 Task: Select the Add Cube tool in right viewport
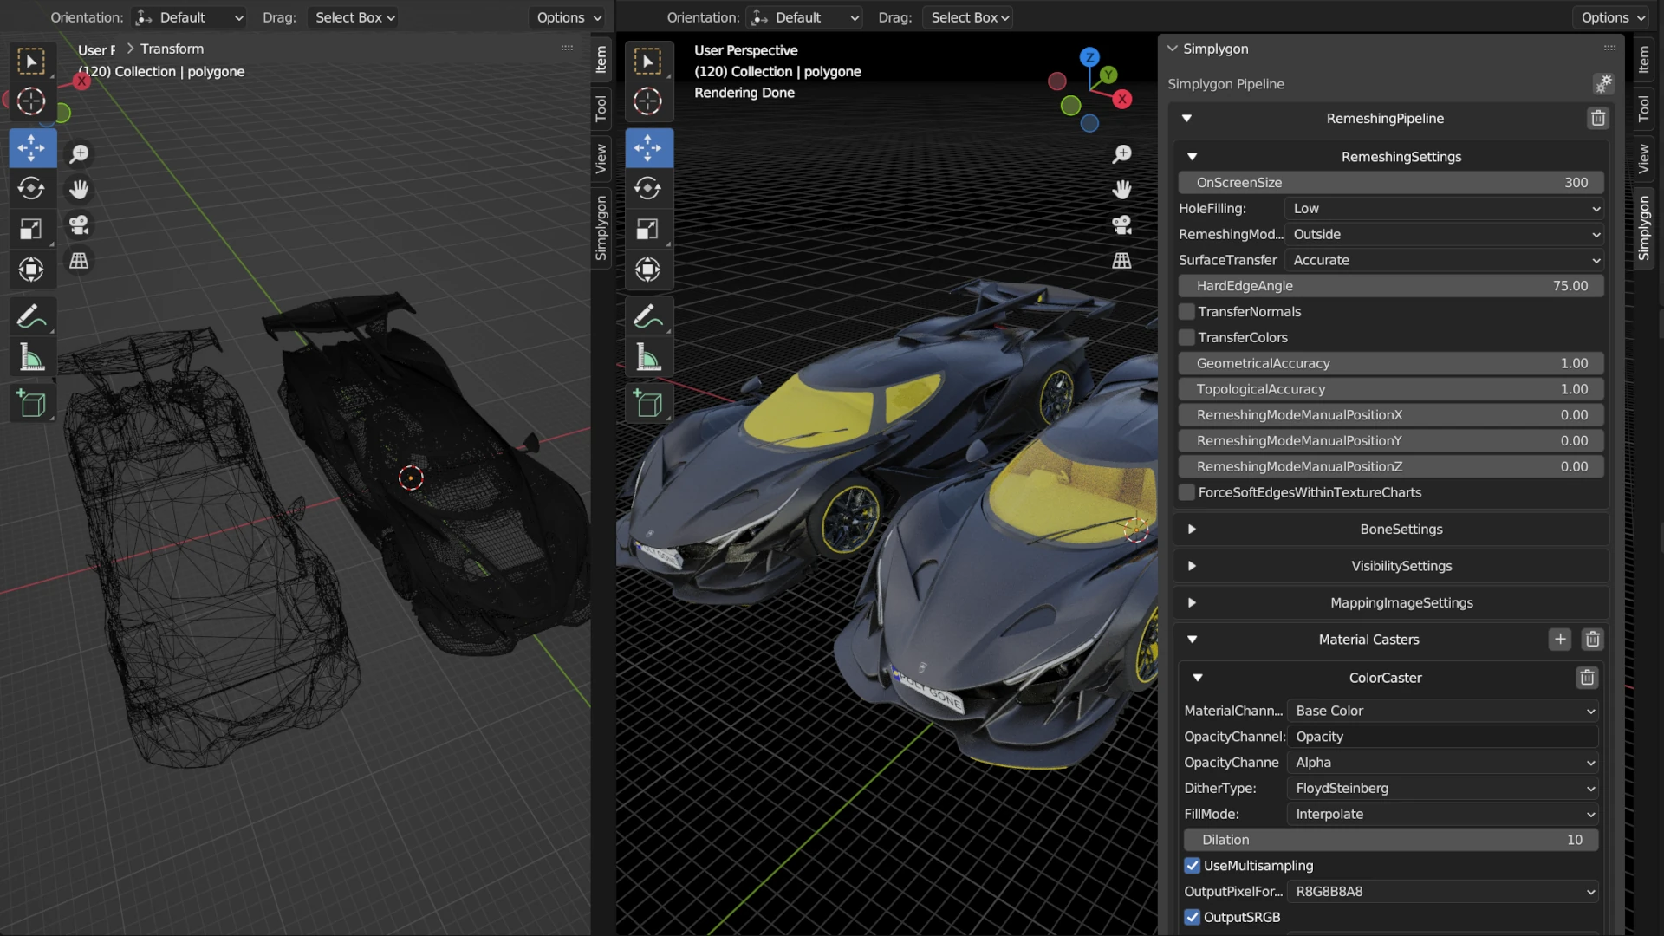pyautogui.click(x=648, y=404)
